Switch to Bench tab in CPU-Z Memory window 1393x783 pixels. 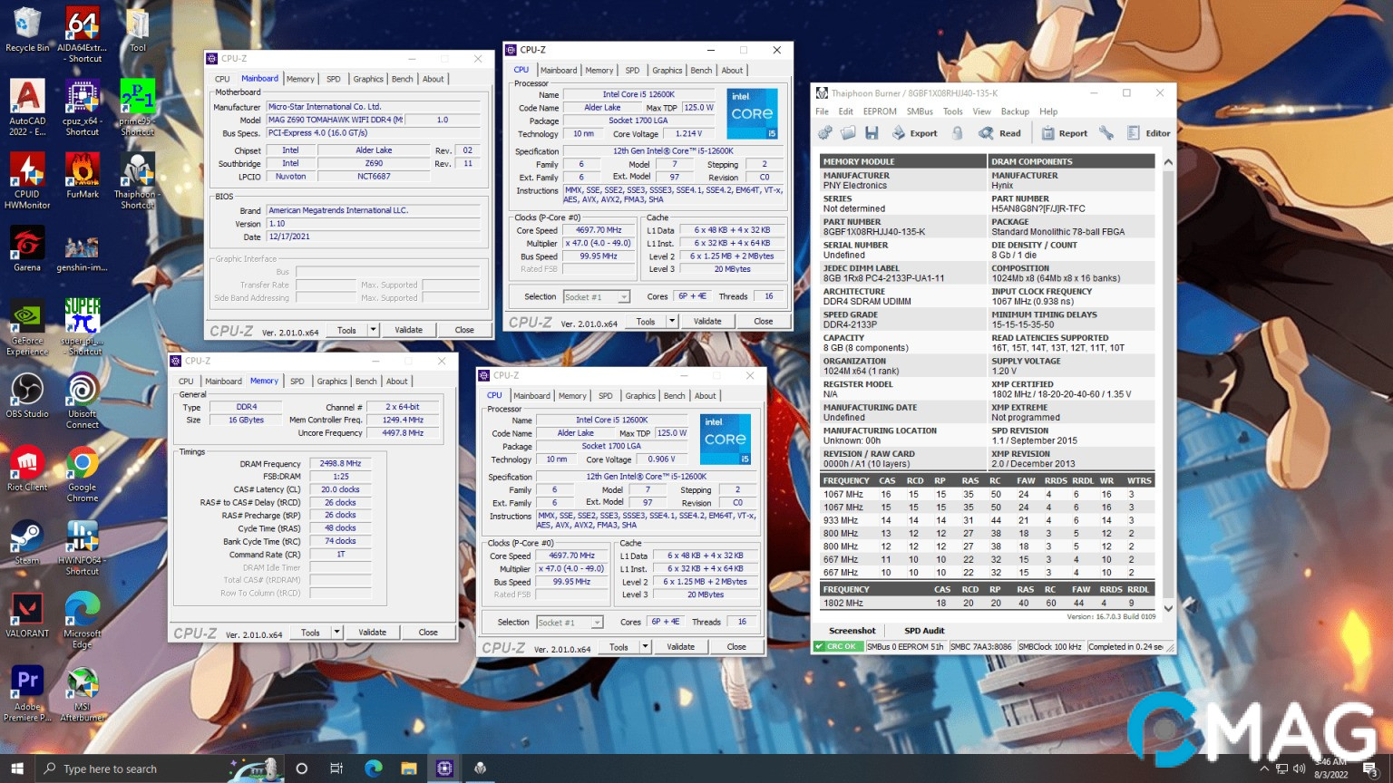[x=365, y=382]
